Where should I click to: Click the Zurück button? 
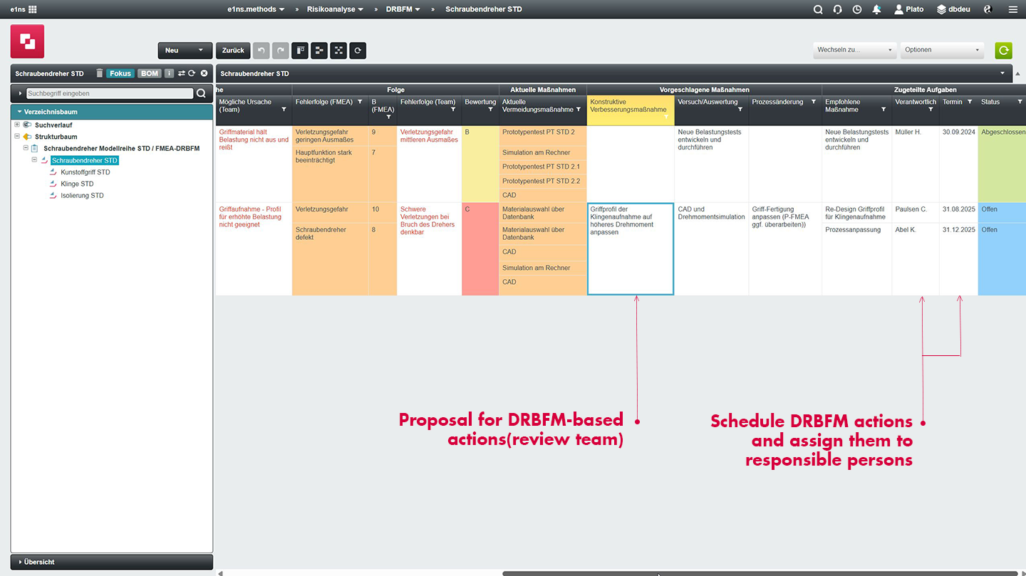pos(233,51)
